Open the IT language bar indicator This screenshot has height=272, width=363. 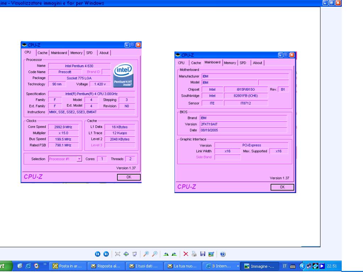285,266
